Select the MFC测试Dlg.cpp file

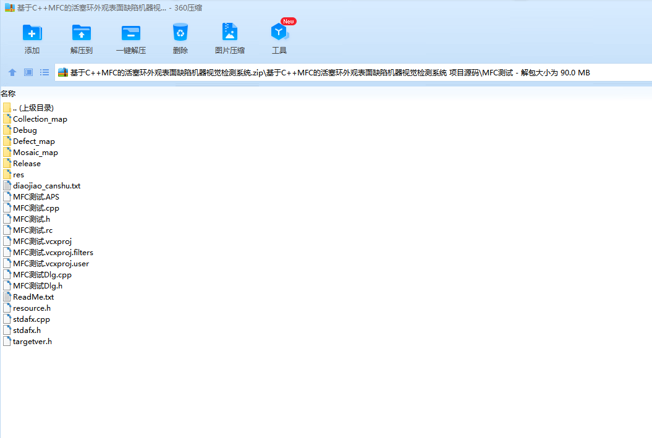point(37,275)
